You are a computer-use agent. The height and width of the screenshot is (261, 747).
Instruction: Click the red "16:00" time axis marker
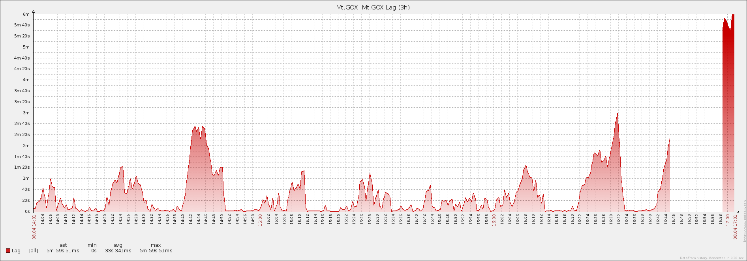494,220
